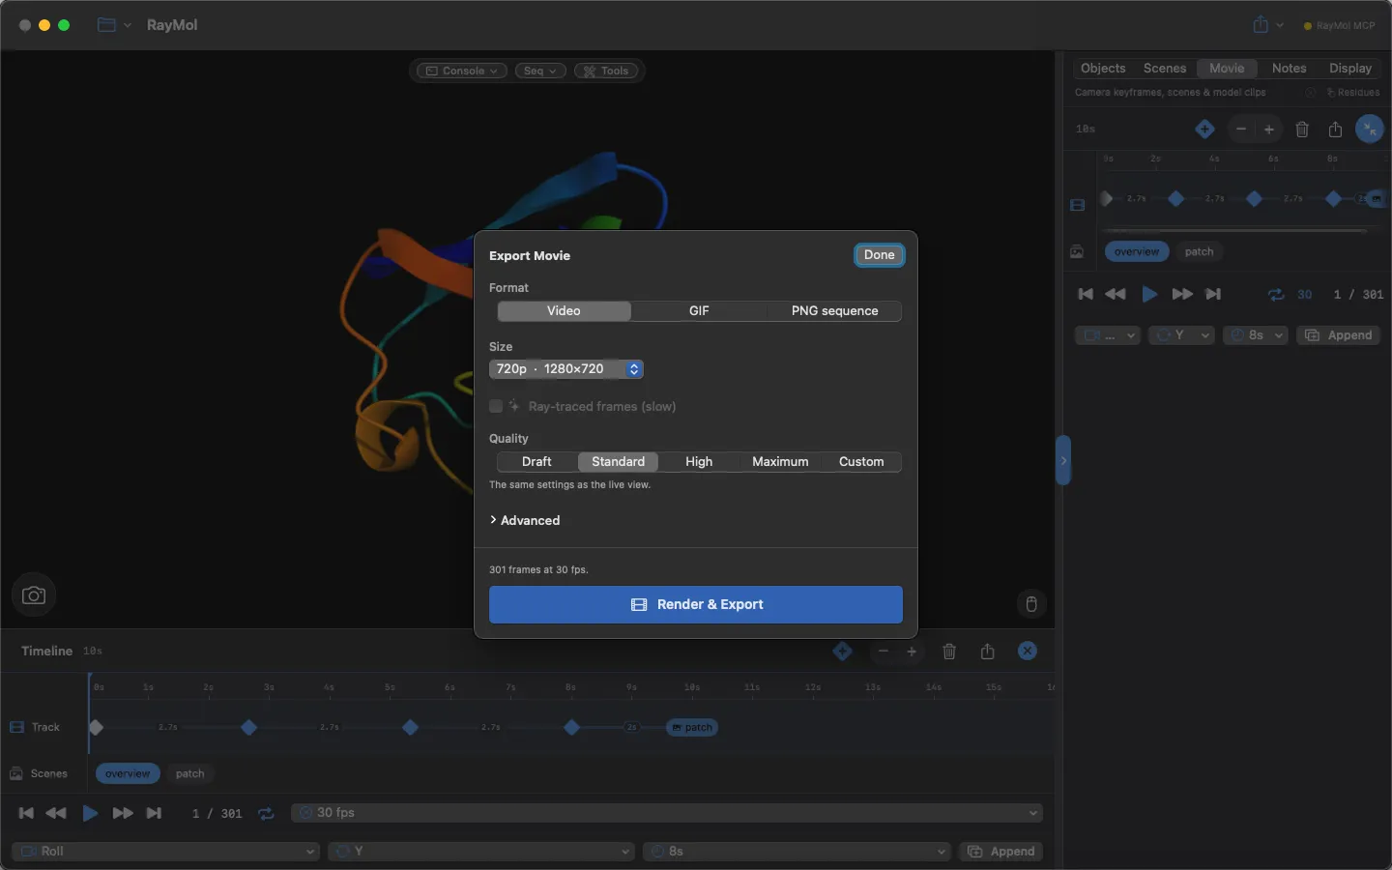
Task: Switch to the Objects tab
Action: pyautogui.click(x=1103, y=69)
